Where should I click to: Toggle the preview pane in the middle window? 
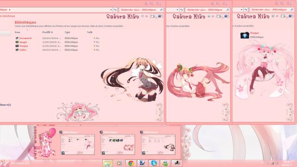coord(219,17)
